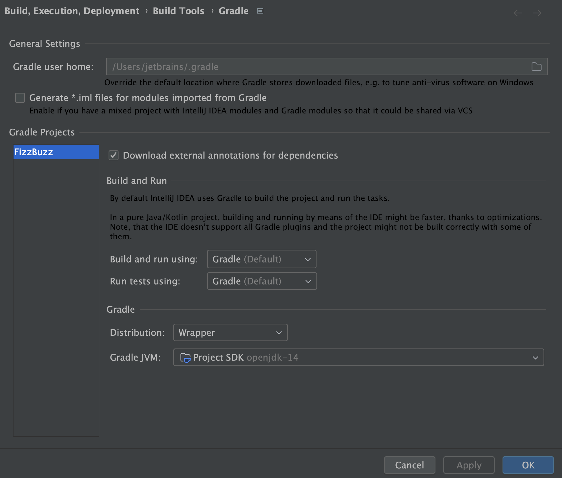Click Apply to save settings
Viewport: 562px width, 478px height.
point(469,465)
